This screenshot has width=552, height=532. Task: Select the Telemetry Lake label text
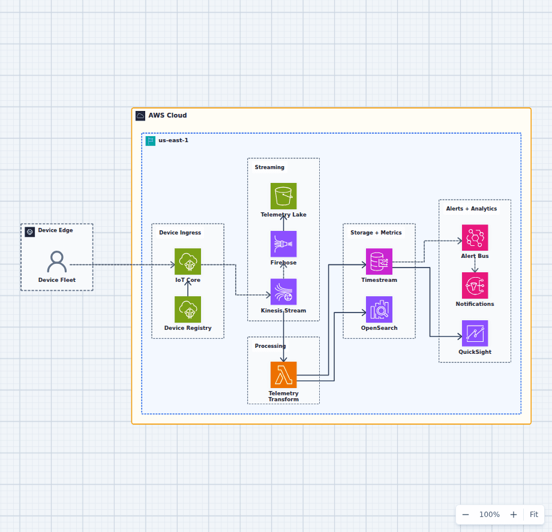pos(283,215)
